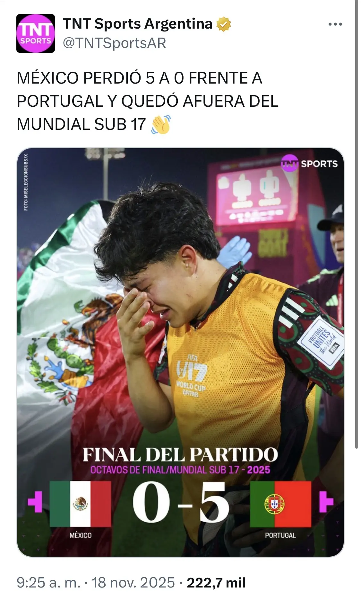The image size is (361, 592).
Task: Open the crying player match image
Action: tap(180, 352)
